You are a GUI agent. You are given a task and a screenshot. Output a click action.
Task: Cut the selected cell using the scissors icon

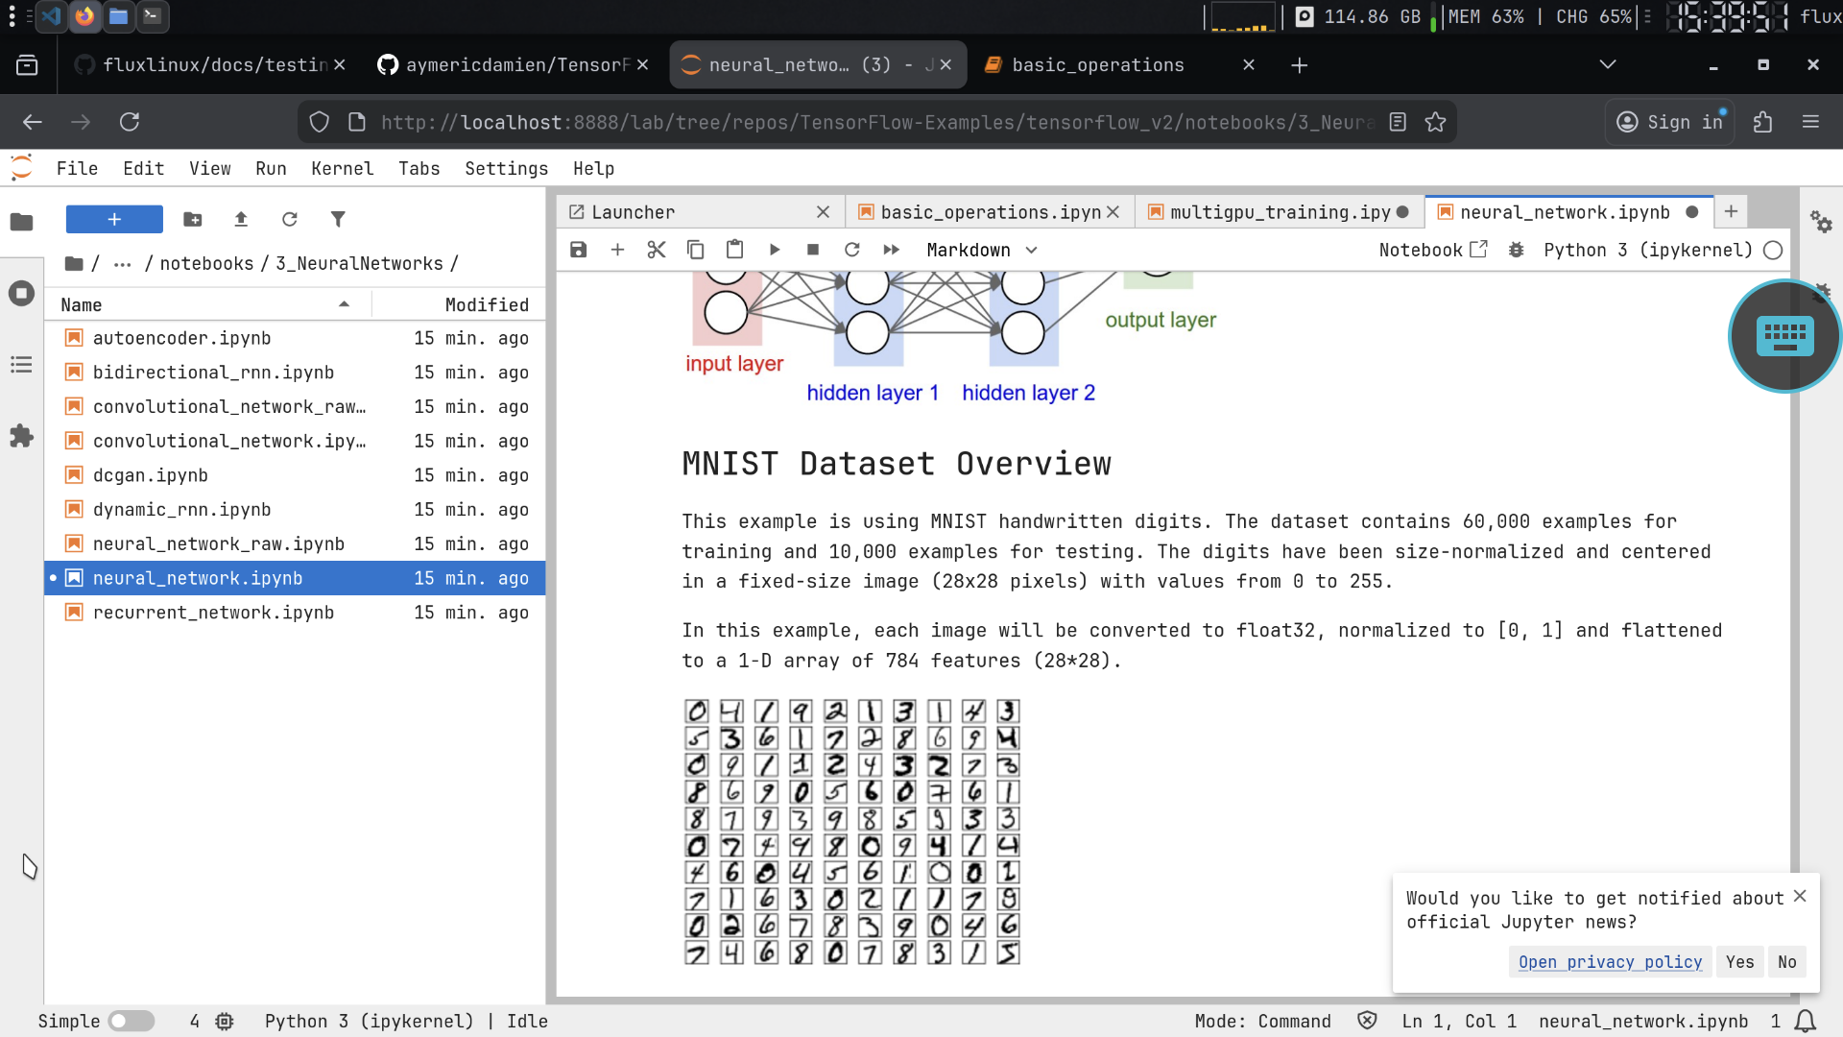click(657, 250)
